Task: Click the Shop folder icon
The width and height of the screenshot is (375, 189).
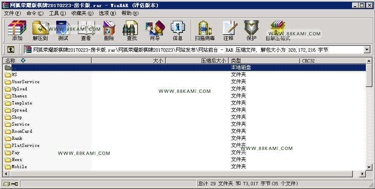Action: click(8, 117)
